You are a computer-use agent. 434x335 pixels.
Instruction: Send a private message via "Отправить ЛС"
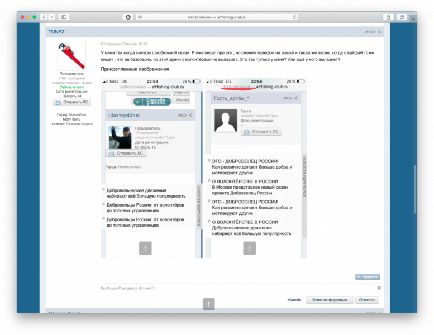(x=71, y=102)
